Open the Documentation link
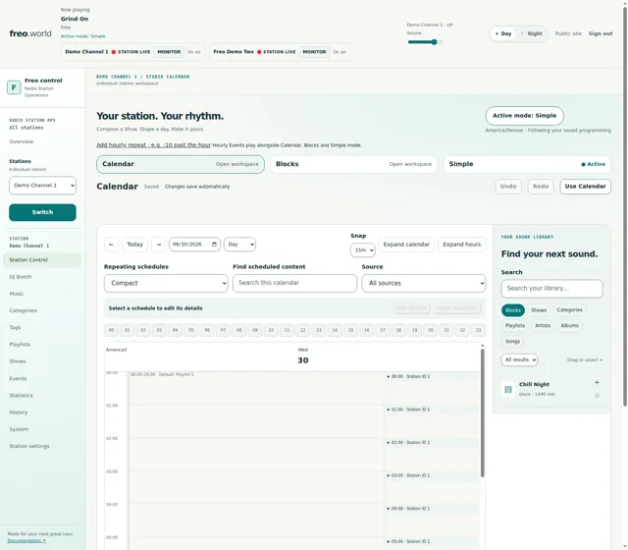 point(26,540)
